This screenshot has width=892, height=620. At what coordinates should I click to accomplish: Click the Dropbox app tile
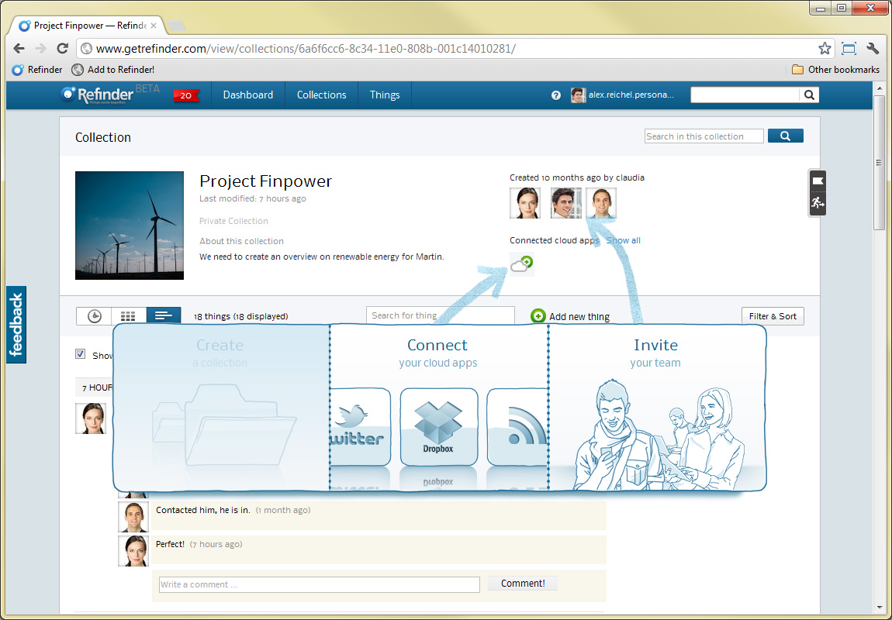point(438,426)
